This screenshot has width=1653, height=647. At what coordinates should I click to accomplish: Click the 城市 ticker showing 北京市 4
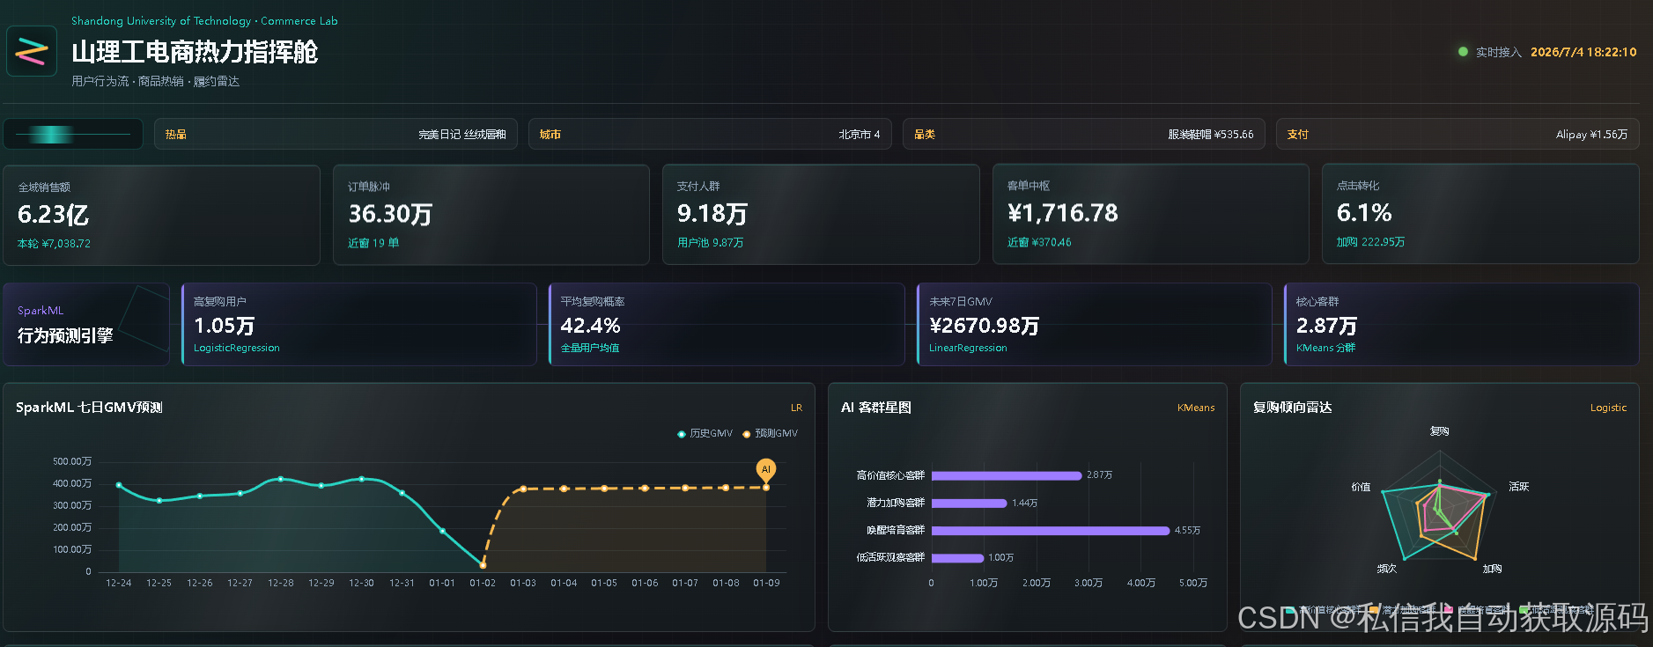click(x=710, y=134)
